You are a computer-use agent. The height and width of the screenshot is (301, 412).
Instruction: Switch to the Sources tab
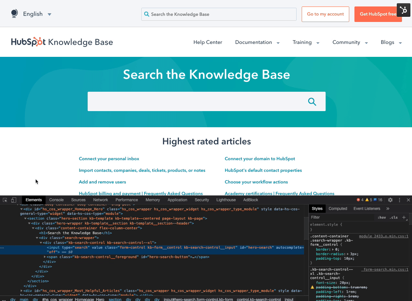pos(78,200)
